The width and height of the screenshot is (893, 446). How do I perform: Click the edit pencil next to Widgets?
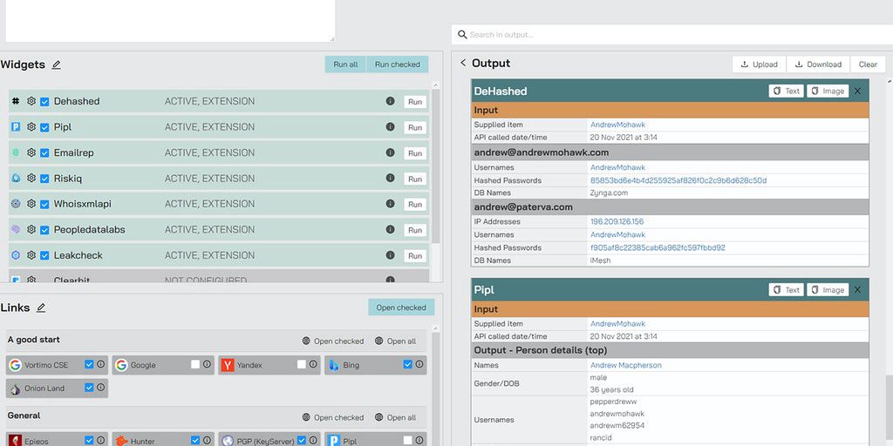(x=57, y=64)
